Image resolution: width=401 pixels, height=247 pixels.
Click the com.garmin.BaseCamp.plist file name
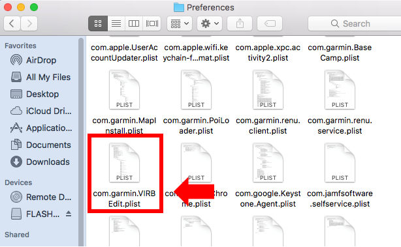340,53
